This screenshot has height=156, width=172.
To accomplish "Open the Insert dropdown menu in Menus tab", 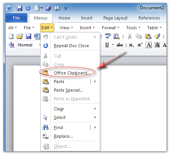I will (87, 28).
